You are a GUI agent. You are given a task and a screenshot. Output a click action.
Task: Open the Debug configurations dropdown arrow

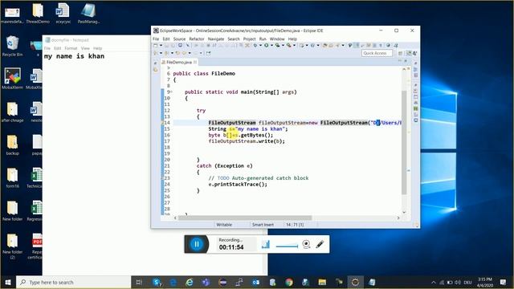tap(260, 46)
